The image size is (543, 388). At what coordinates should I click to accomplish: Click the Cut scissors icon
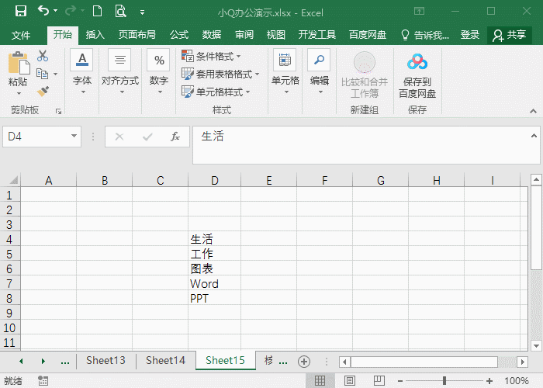click(x=43, y=56)
